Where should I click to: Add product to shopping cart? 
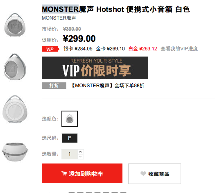coord(82,173)
